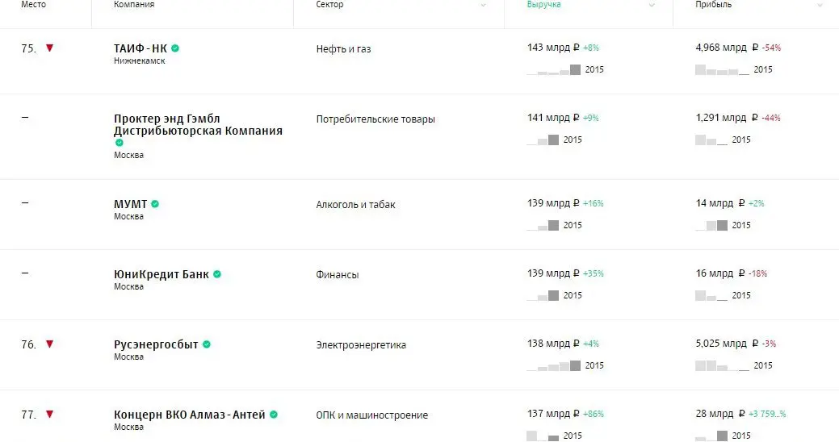Image resolution: width=839 pixels, height=442 pixels.
Task: Click the green verified badge next to ТАИФ-НК
Action: 175,48
